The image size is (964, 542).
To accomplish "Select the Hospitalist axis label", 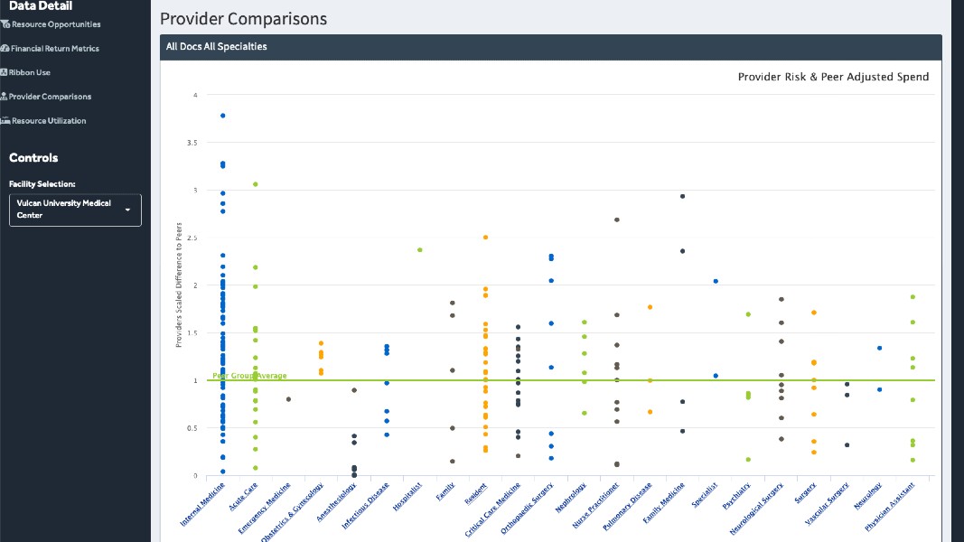I will [407, 497].
